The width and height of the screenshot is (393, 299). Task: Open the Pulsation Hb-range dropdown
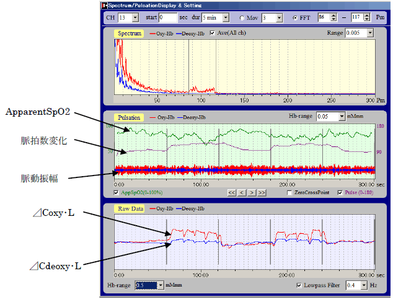[x=342, y=117]
